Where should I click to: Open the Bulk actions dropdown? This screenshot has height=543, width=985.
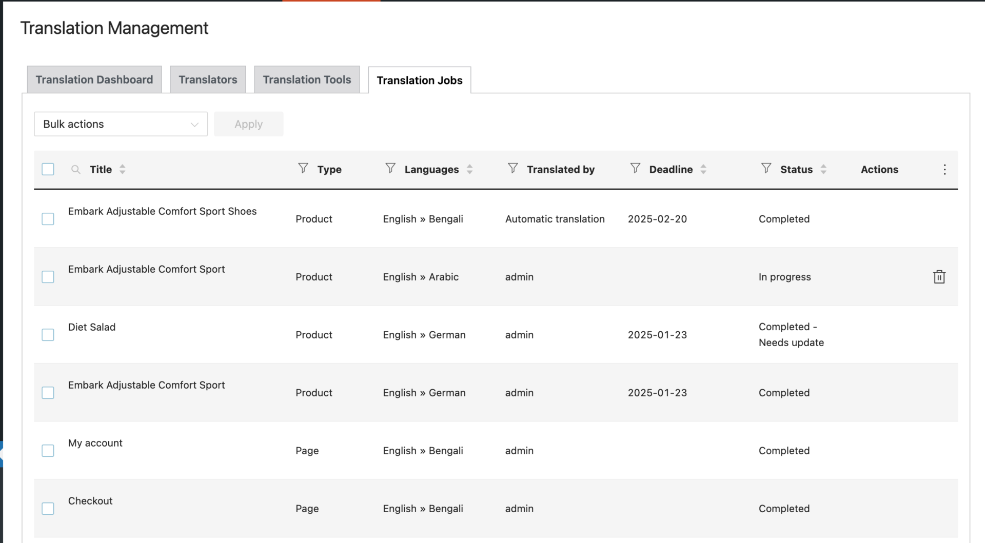pos(121,124)
